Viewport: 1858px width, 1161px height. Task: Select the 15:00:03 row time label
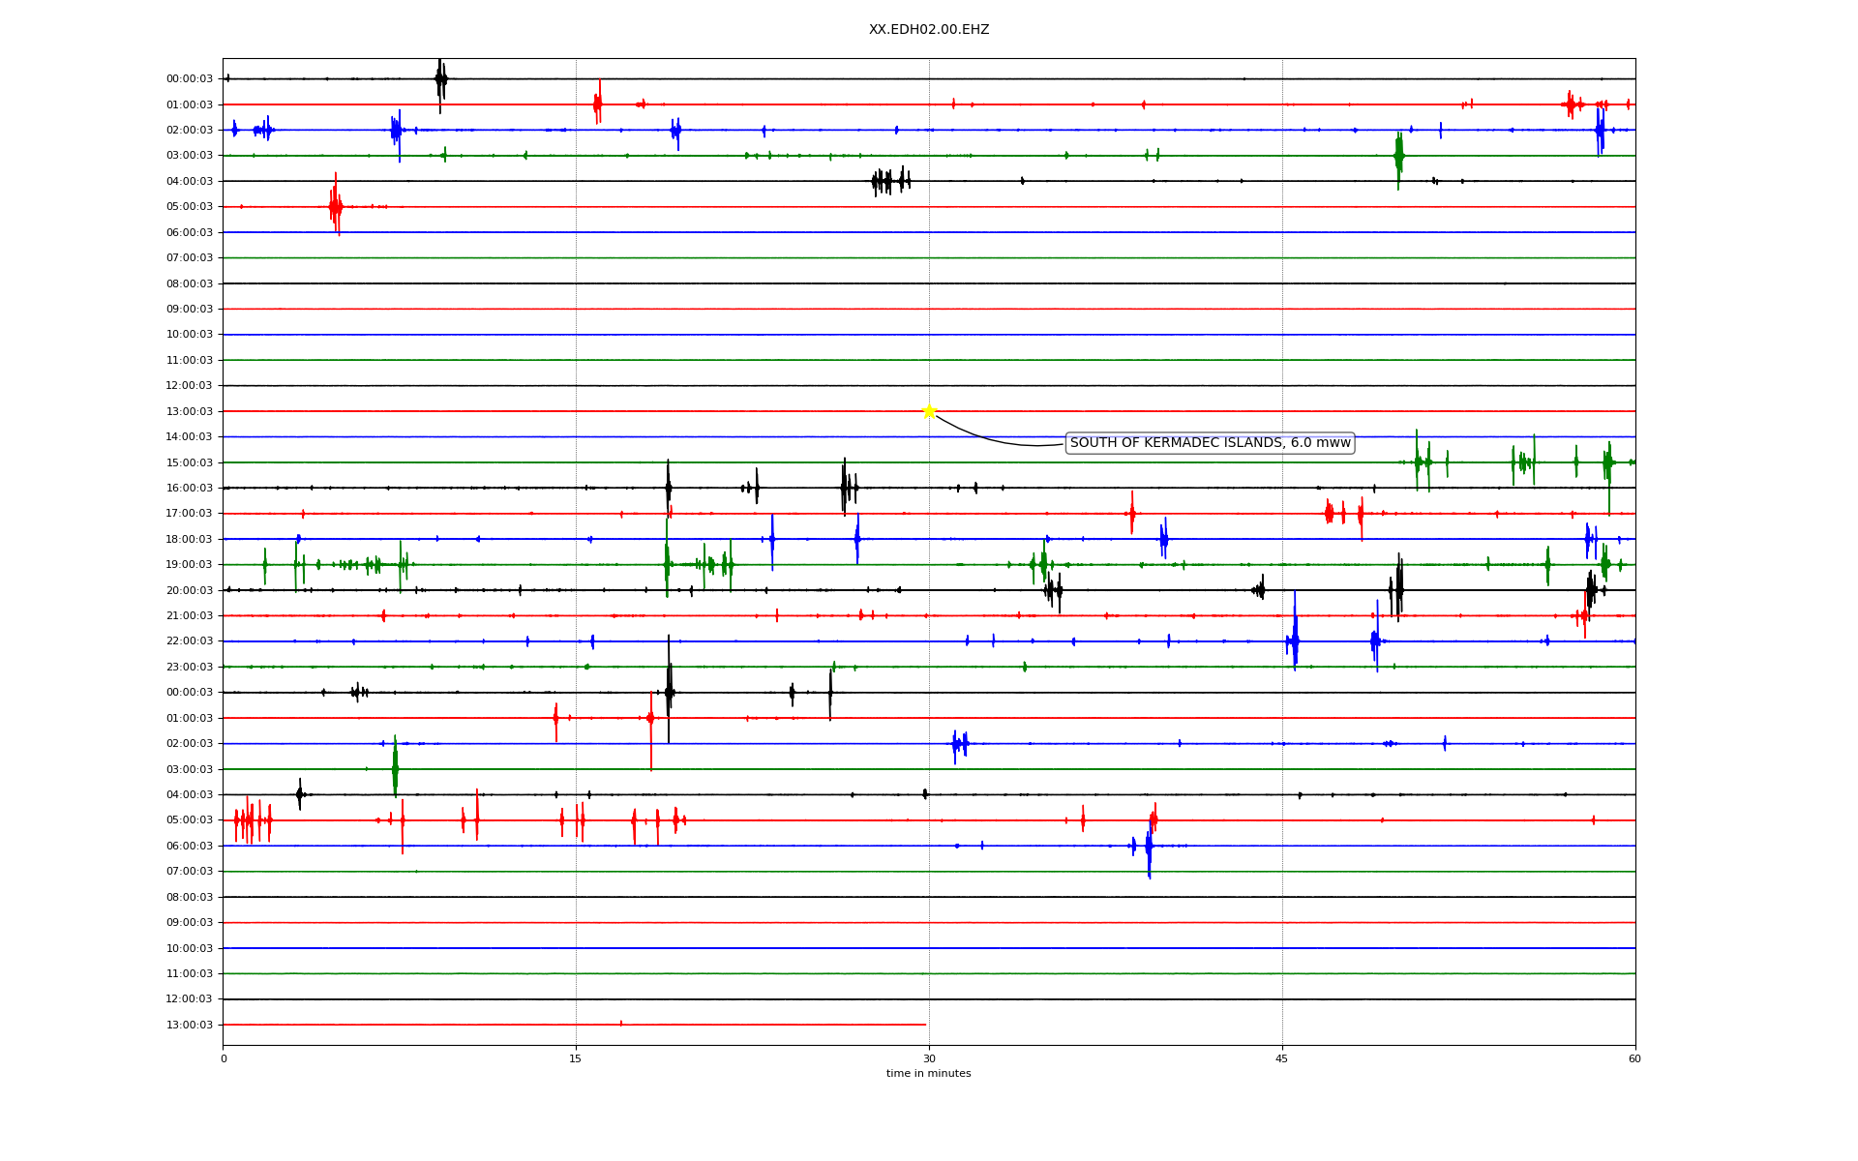(x=190, y=462)
